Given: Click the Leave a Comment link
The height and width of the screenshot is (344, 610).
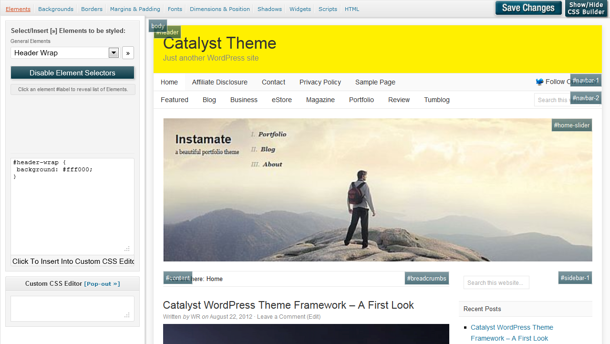Looking at the screenshot, I should pyautogui.click(x=281, y=317).
